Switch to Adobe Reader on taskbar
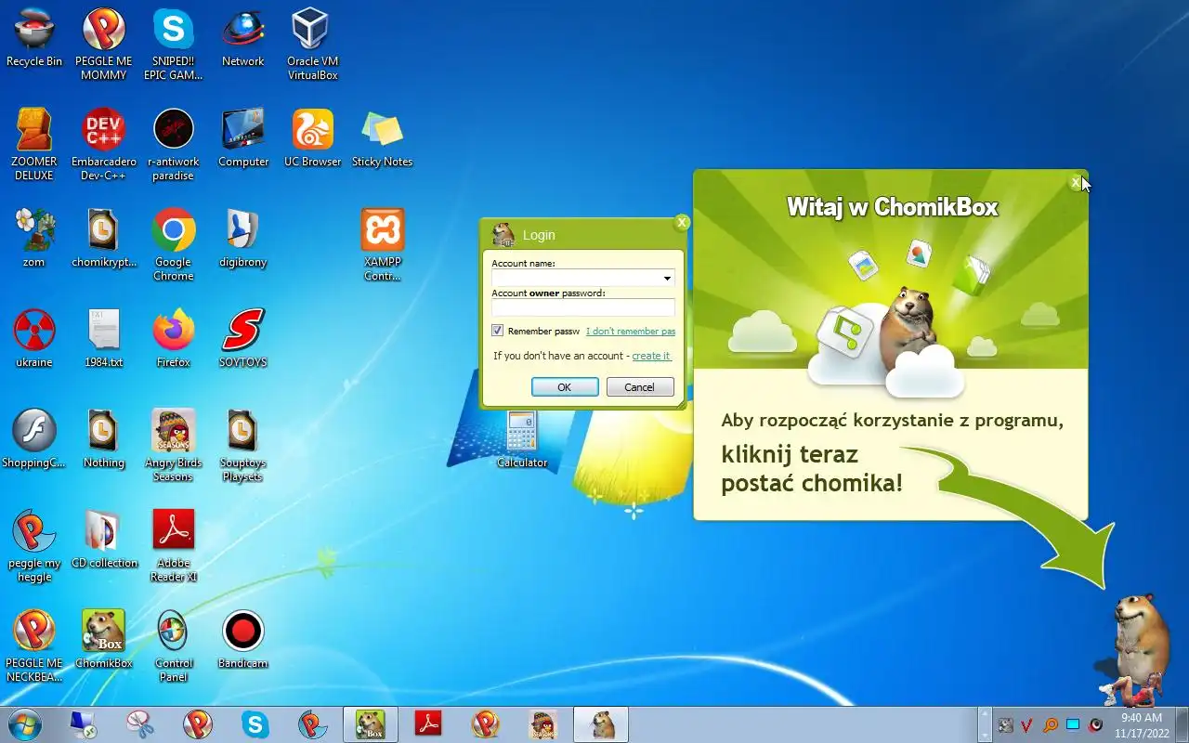The height and width of the screenshot is (743, 1189). coord(427,724)
